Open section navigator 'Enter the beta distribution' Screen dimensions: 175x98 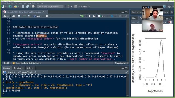pyautogui.click(x=27, y=63)
